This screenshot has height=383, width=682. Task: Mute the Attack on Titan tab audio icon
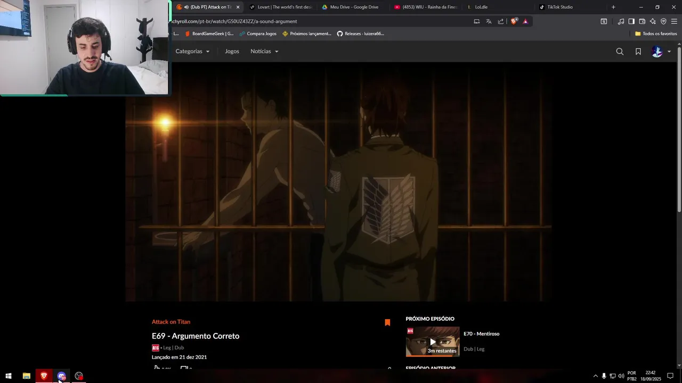tap(186, 7)
